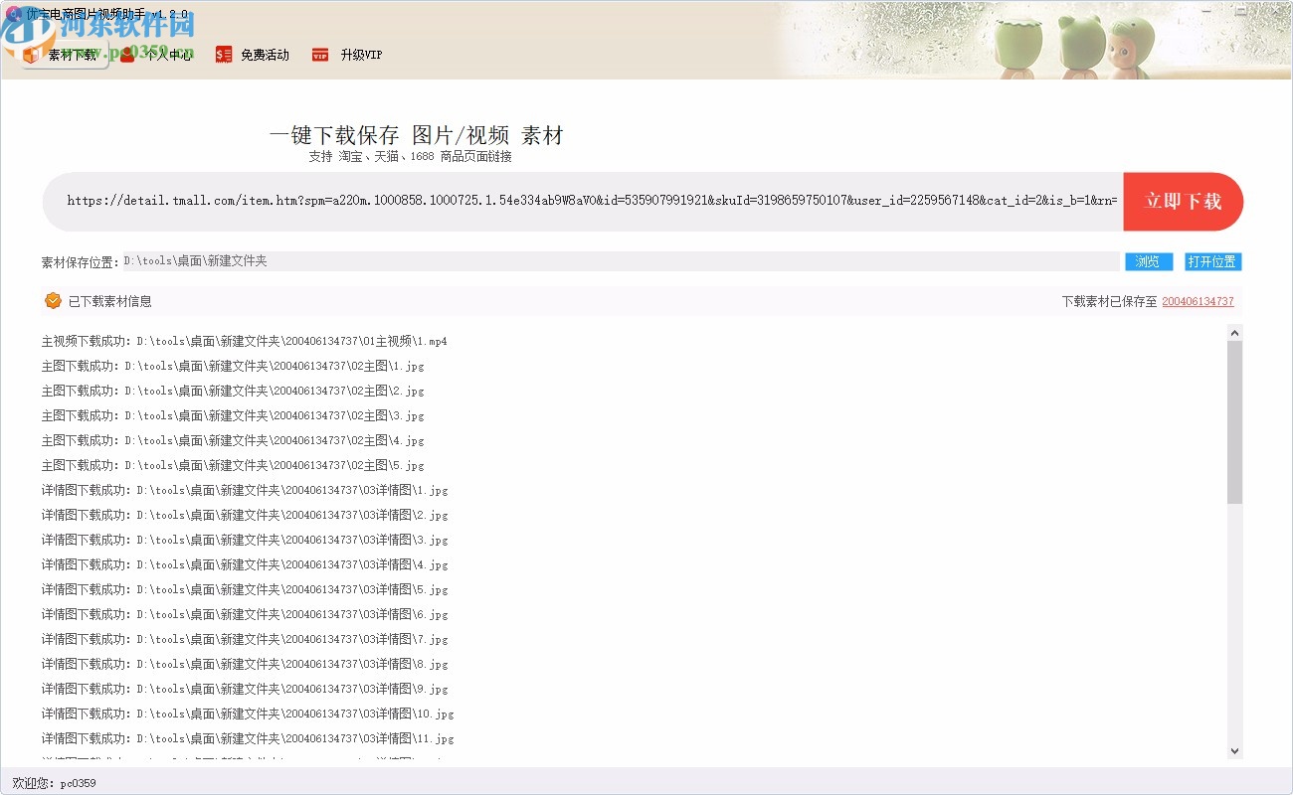Viewport: 1293px width, 795px height.
Task: Click the checkmark icon beside 已下载素材信息
Action: click(53, 301)
